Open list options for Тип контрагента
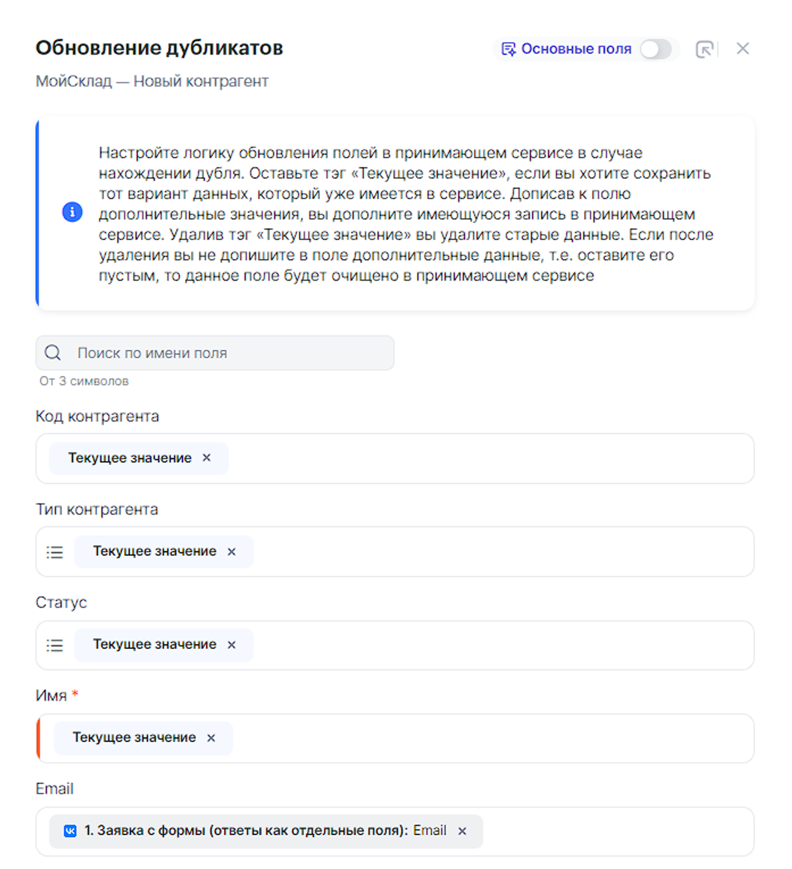This screenshot has height=869, width=792. point(55,552)
